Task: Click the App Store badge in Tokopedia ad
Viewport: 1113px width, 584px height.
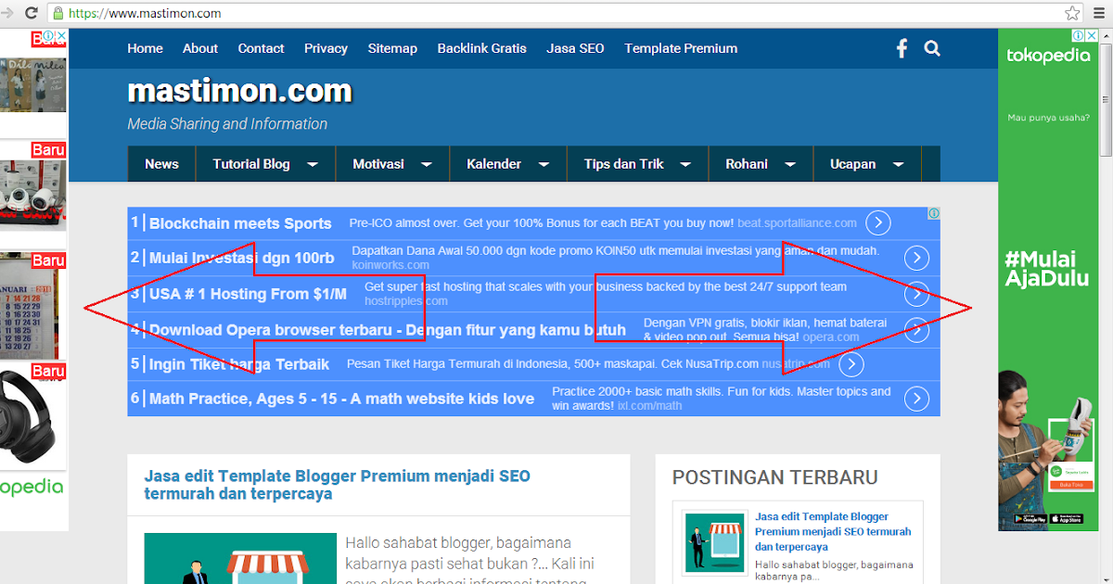Action: (1068, 519)
